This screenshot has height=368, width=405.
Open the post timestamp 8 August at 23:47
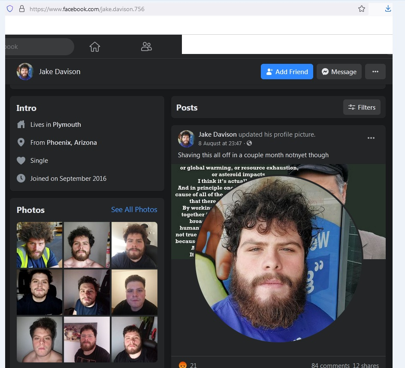point(220,144)
